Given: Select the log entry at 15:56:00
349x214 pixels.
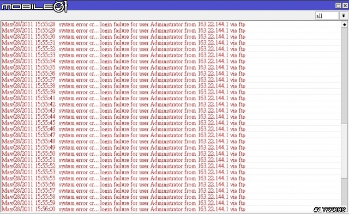Looking at the screenshot, I should (x=171, y=209).
